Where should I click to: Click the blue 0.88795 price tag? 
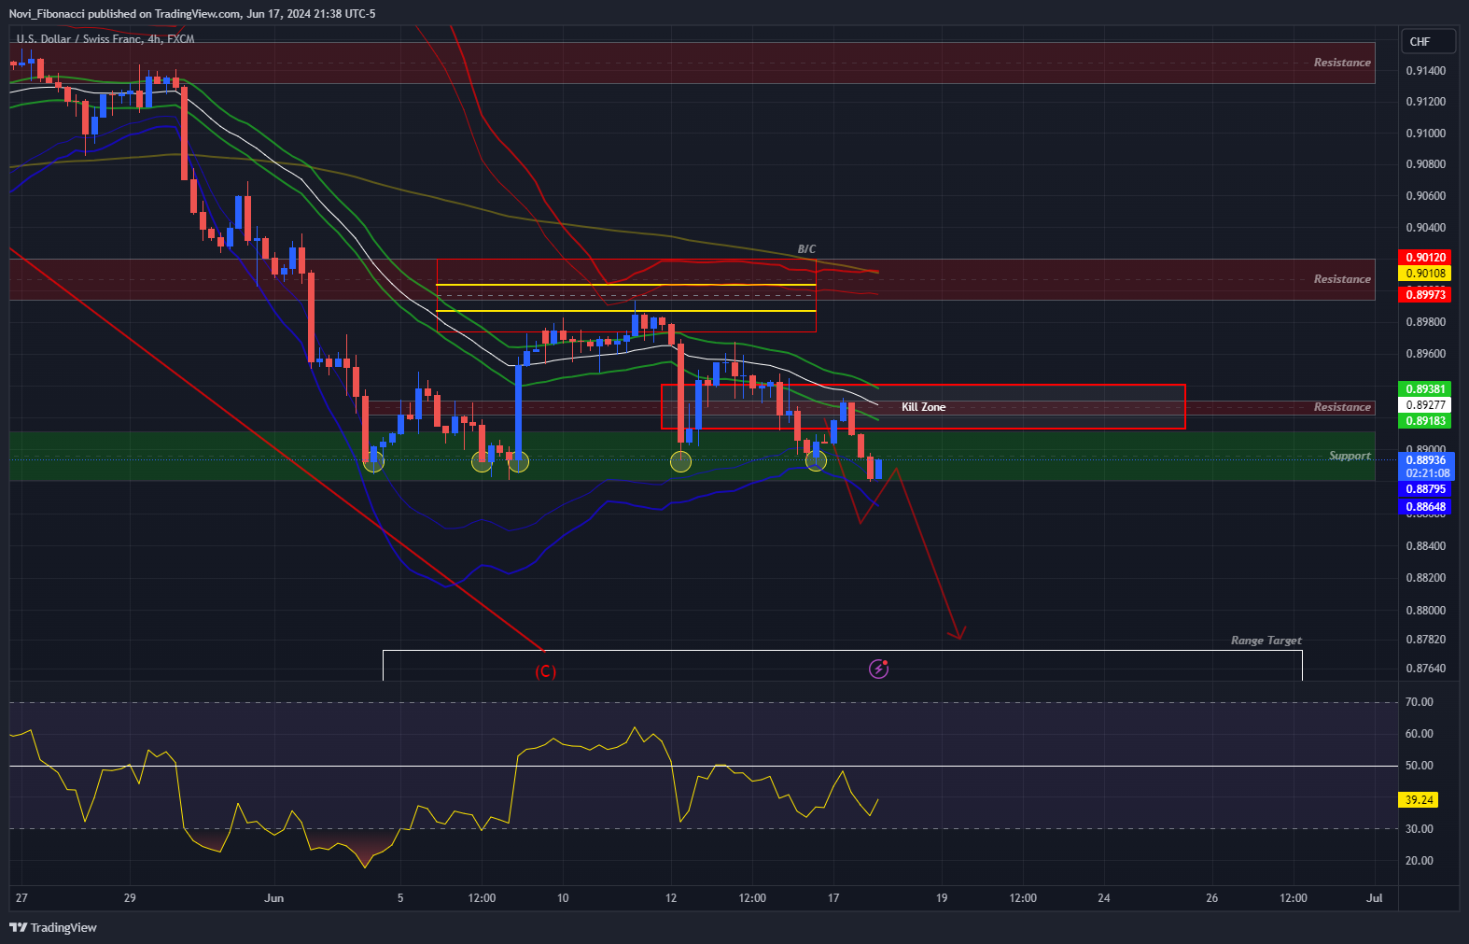(x=1425, y=489)
